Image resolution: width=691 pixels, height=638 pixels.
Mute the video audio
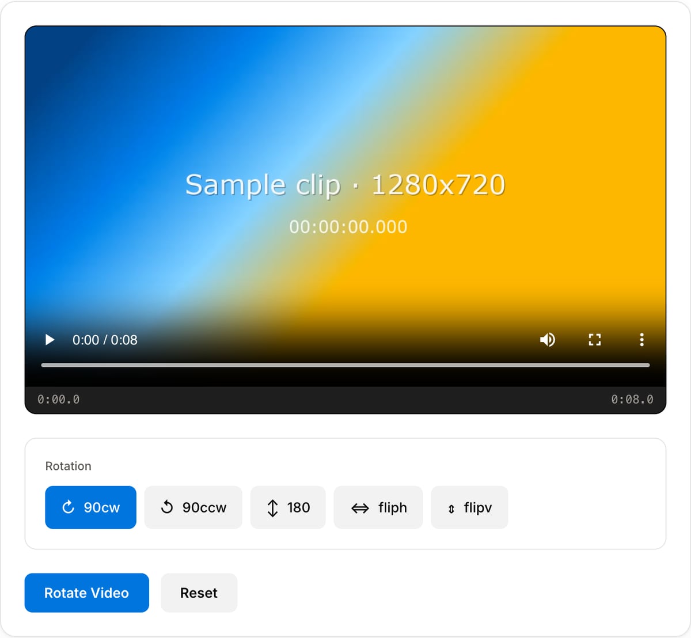[x=548, y=340]
